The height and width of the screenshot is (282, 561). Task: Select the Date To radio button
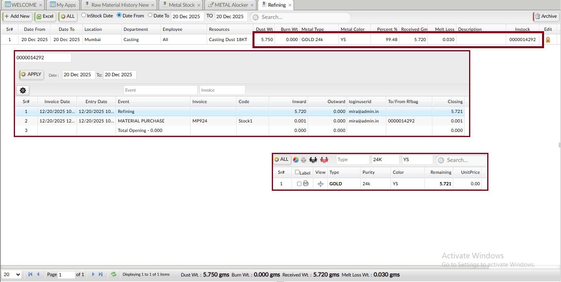tap(150, 15)
